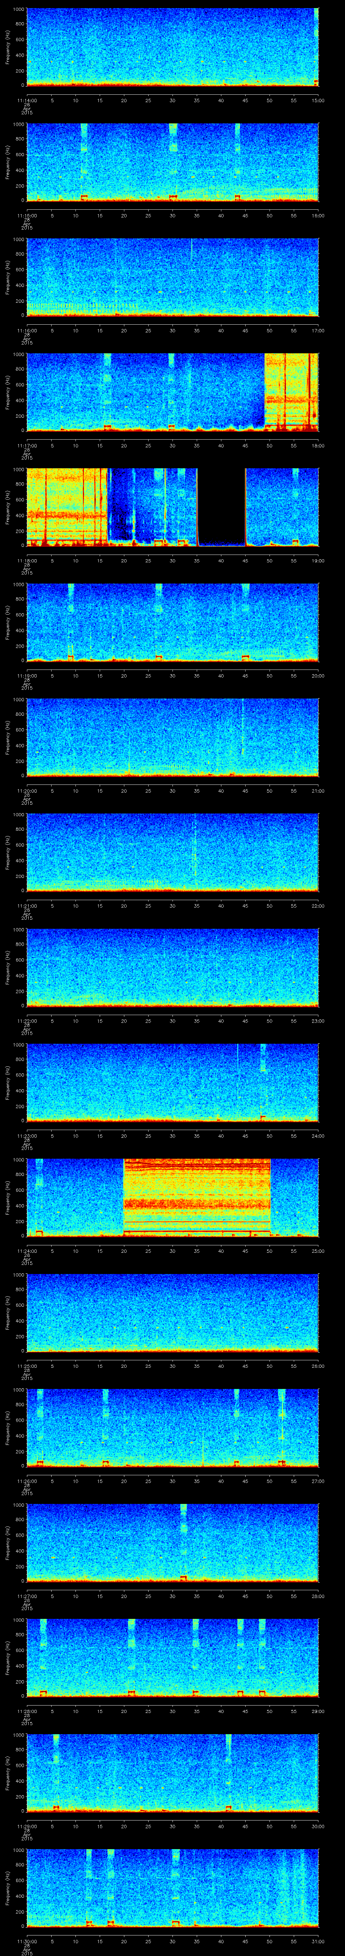Open the spectrogram panel starting at 11:19:00
Viewport: 345px width, 1956px height.
click(172, 622)
